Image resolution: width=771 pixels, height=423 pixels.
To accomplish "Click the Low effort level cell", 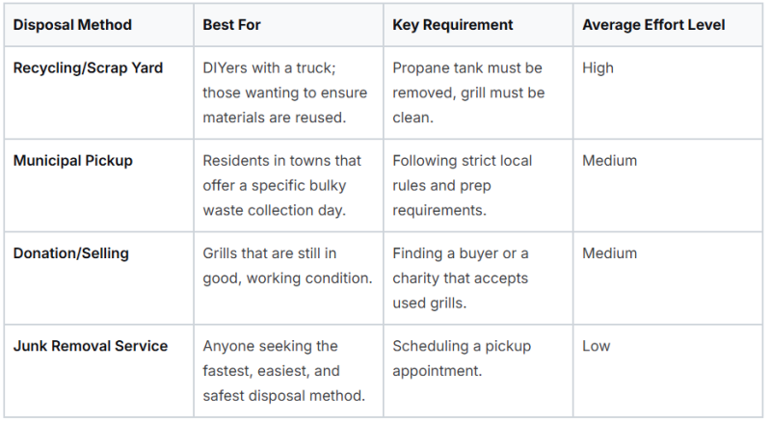I will (596, 346).
